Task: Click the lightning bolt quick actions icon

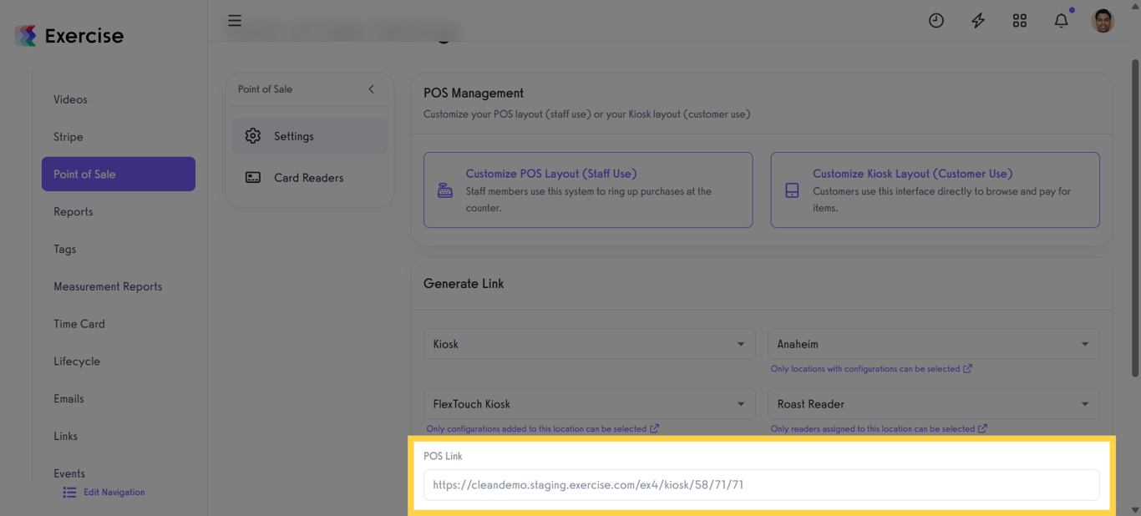Action: pos(978,21)
